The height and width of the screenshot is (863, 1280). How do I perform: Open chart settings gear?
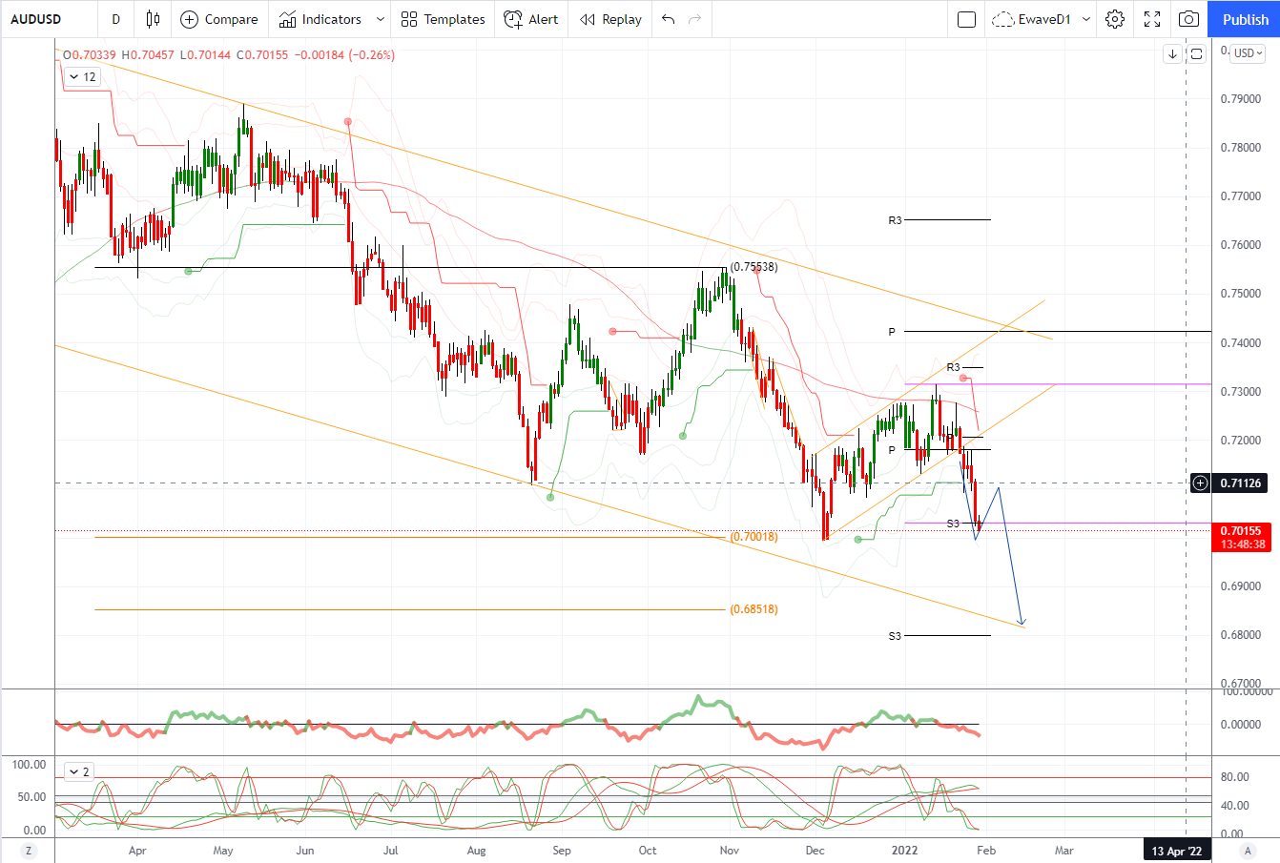click(1115, 19)
